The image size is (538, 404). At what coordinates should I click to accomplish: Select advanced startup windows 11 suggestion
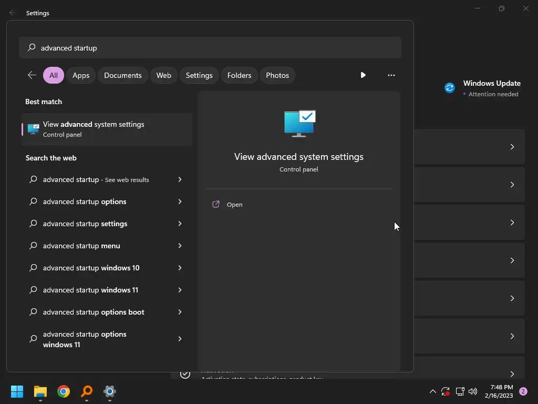click(106, 290)
